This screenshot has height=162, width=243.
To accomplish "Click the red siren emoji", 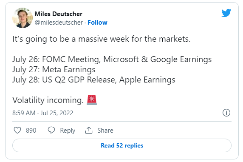I will click(x=92, y=100).
